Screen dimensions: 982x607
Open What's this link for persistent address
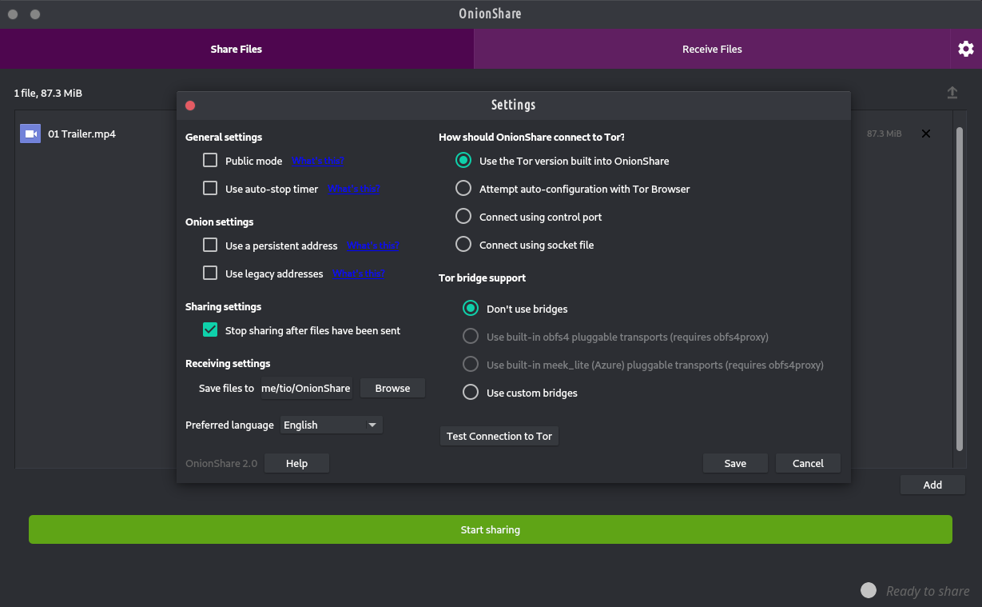[x=372, y=246]
